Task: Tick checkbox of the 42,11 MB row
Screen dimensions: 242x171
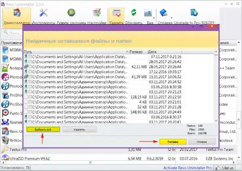Action: click(x=30, y=67)
